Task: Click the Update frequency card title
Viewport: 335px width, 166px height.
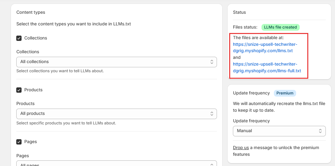Action: tap(251, 93)
